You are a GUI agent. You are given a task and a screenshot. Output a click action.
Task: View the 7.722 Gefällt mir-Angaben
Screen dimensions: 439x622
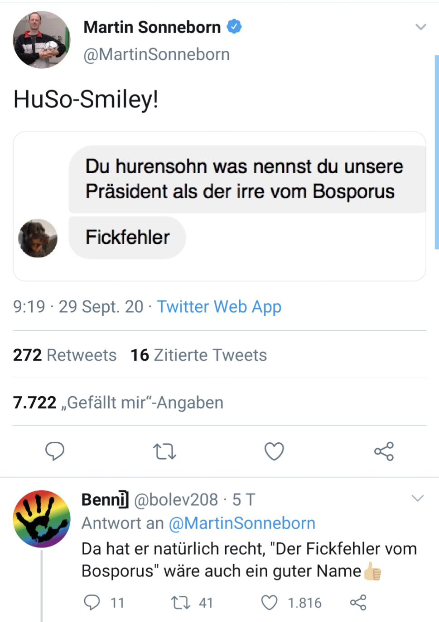pyautogui.click(x=118, y=403)
